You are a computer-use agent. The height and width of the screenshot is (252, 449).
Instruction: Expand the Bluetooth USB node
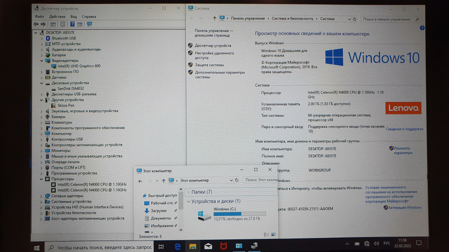(41, 38)
